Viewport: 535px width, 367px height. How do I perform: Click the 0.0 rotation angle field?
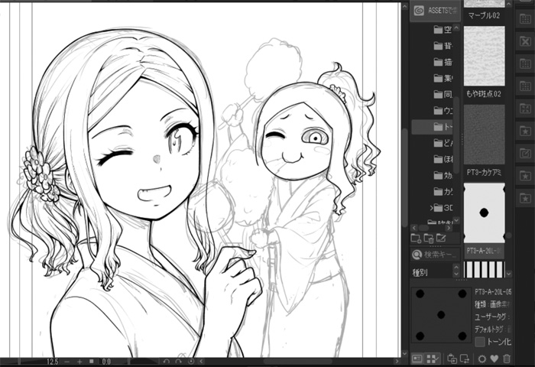coord(105,362)
